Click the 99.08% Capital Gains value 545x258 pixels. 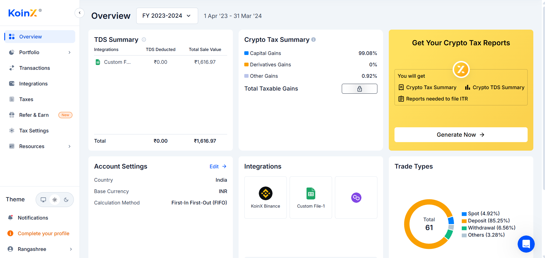click(368, 53)
